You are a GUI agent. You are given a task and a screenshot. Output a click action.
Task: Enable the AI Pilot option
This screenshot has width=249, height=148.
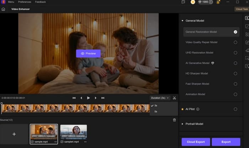235,109
